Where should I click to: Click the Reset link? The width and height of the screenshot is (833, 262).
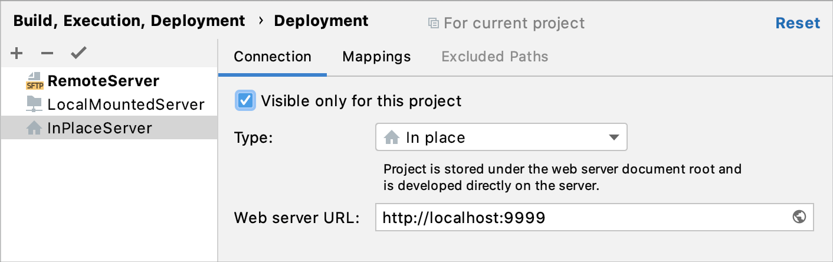[x=798, y=23]
